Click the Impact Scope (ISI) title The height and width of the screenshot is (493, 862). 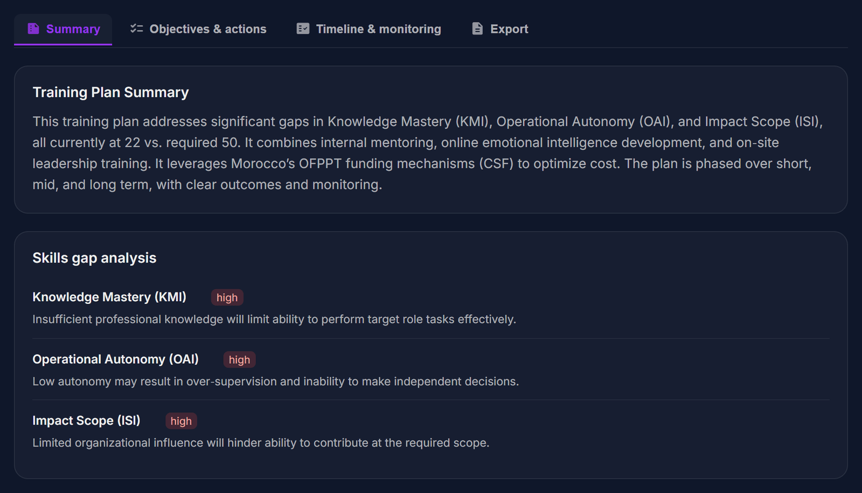(x=86, y=420)
